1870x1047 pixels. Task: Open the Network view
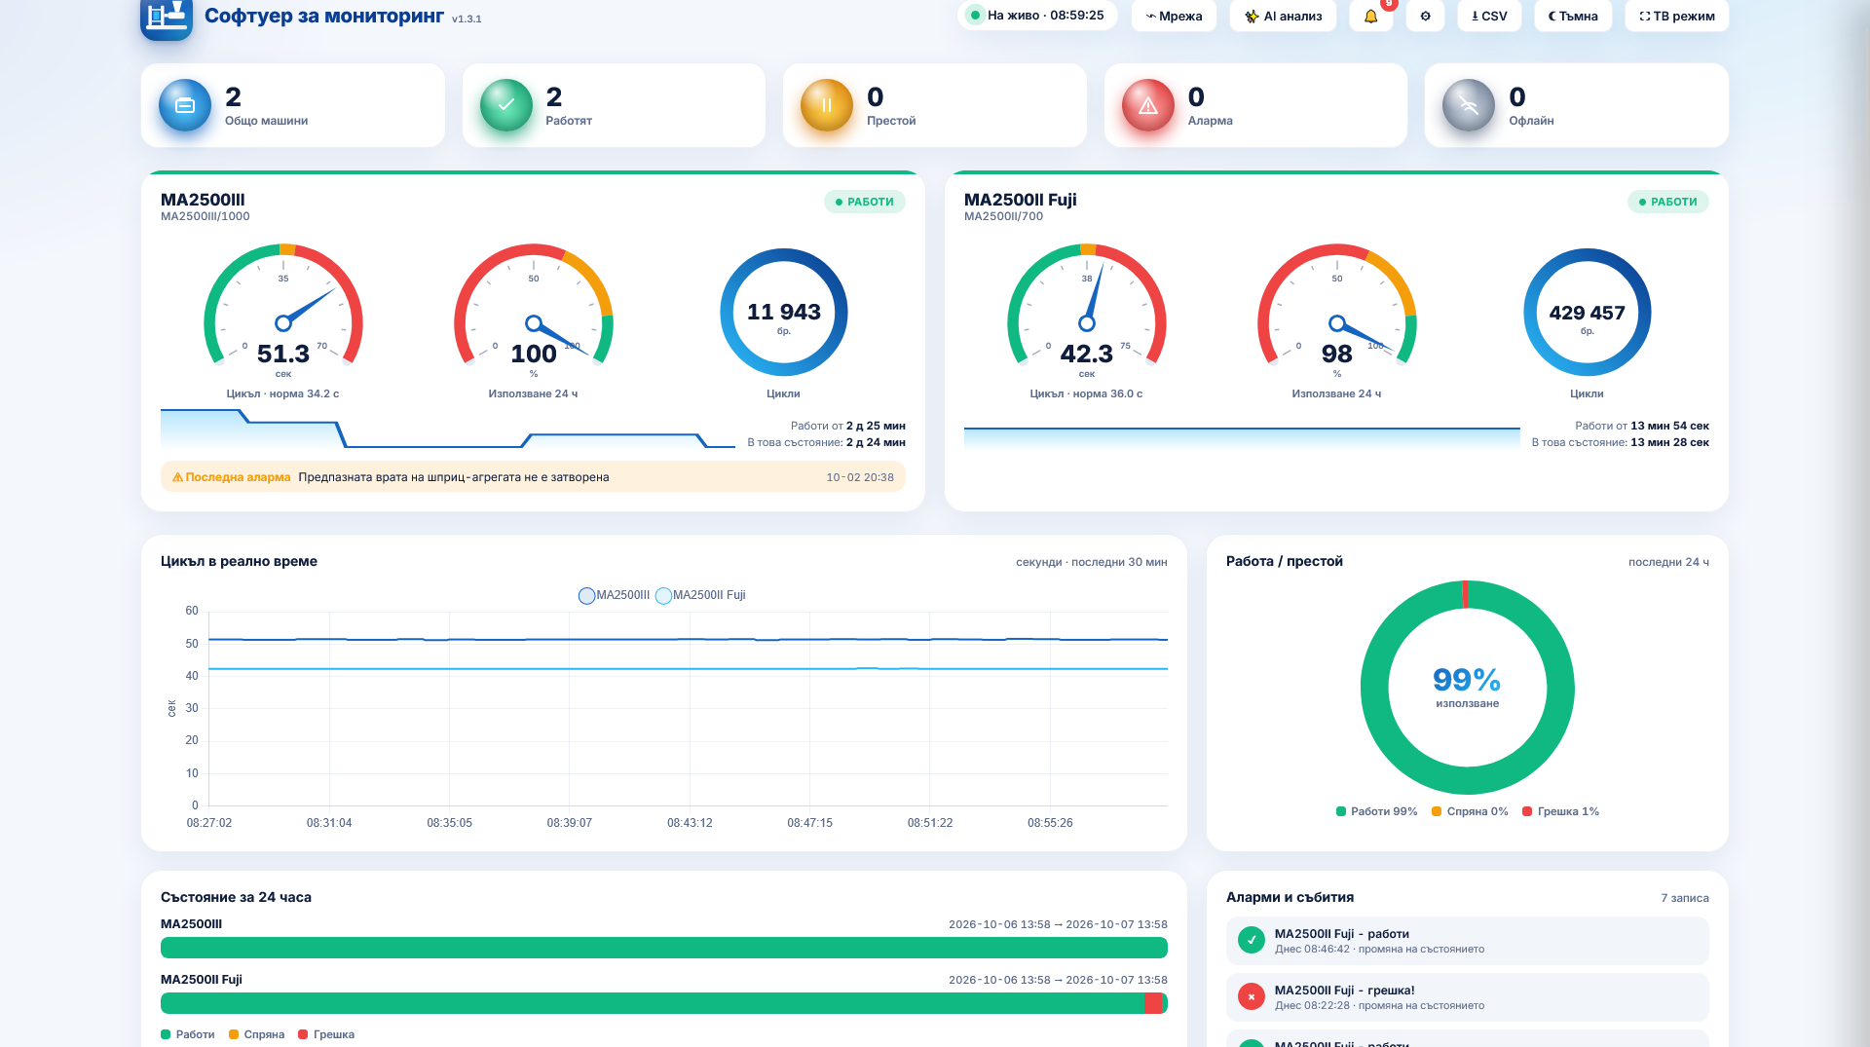[1174, 17]
